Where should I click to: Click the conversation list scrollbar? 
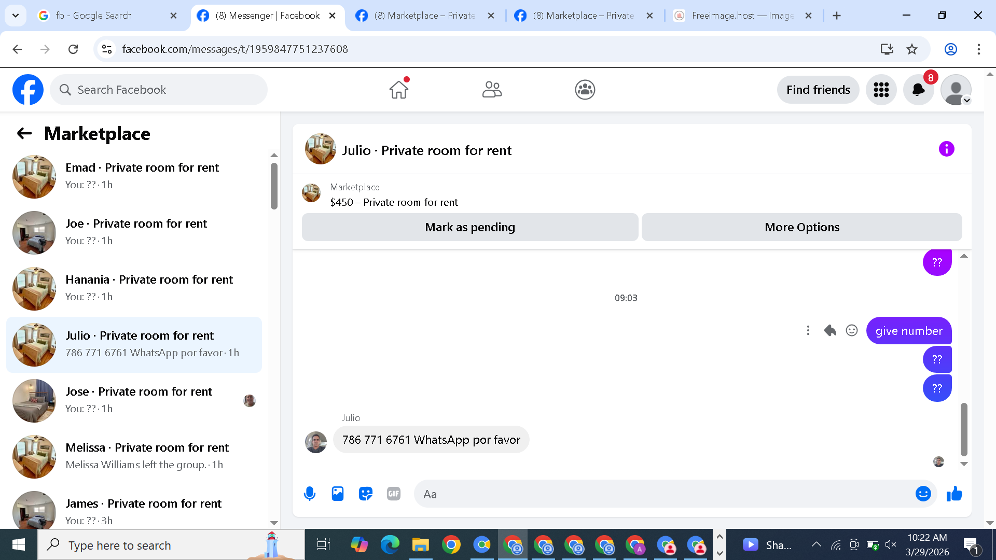(x=274, y=186)
